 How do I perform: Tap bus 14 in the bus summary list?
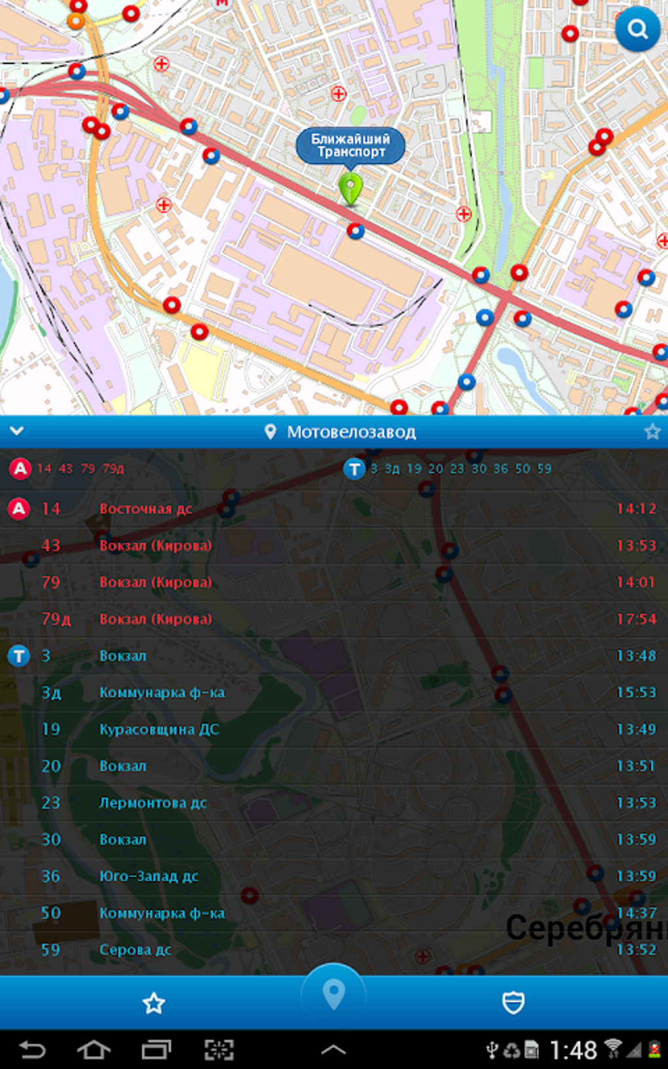(45, 468)
